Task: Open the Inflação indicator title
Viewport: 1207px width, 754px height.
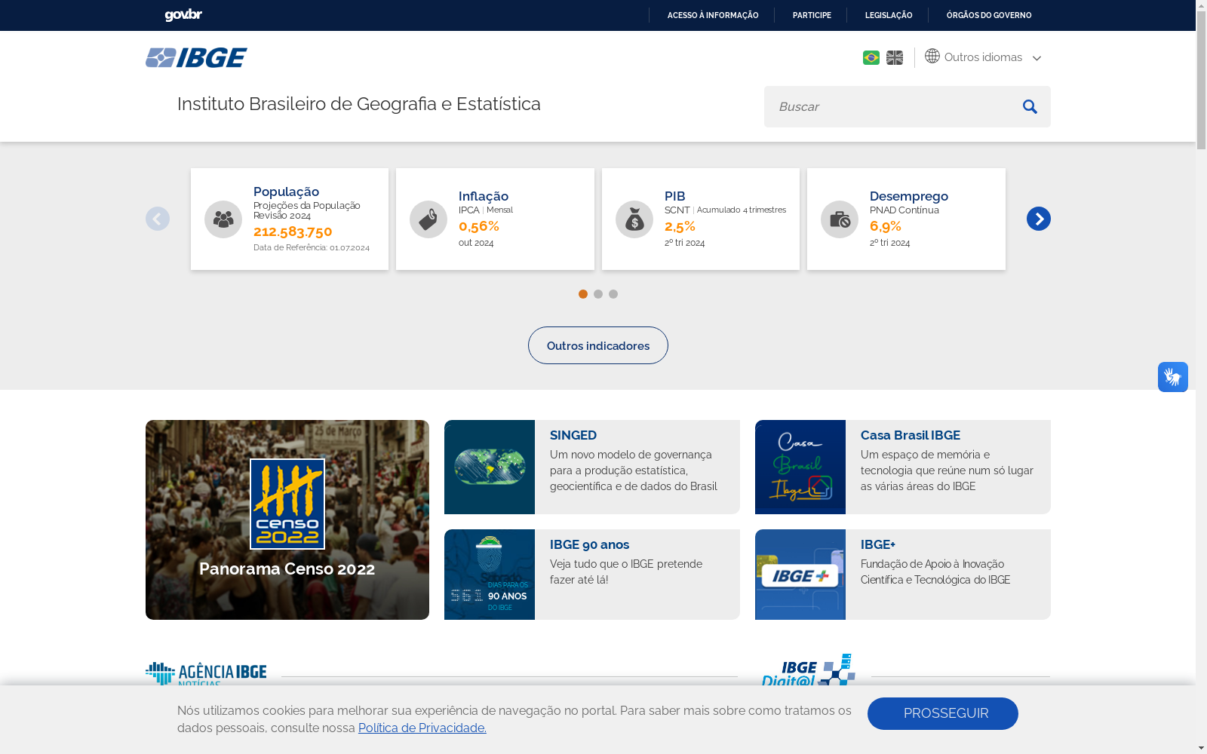Action: coord(484,196)
